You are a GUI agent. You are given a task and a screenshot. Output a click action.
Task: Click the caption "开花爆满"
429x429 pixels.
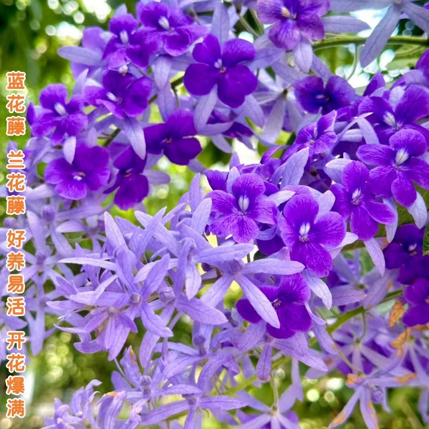pos(16,374)
